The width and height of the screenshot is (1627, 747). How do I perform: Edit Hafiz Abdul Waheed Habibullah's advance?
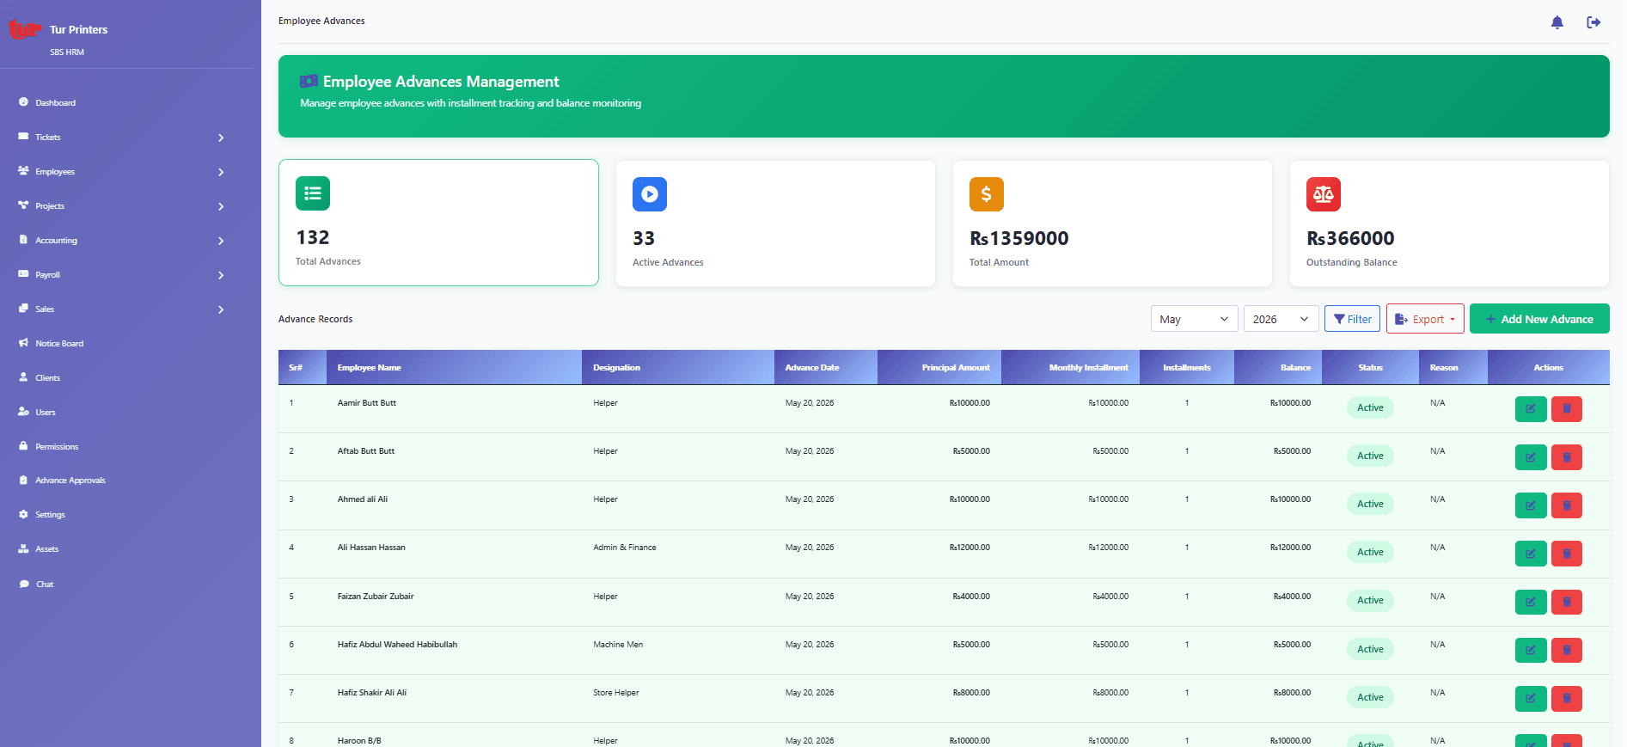click(x=1531, y=651)
